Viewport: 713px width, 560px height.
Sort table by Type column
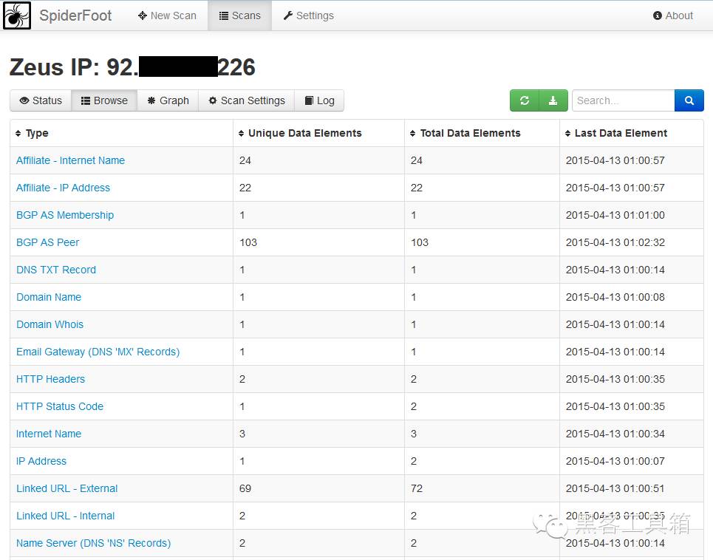[x=32, y=133]
